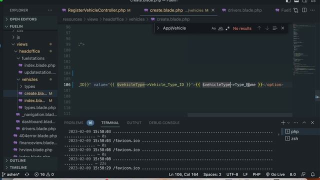Open the TERMINAL panel tab
Viewport: 320px width, 180px height.
(x=110, y=123)
